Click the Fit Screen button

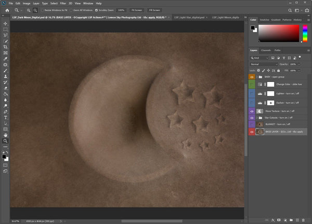coord(137,10)
